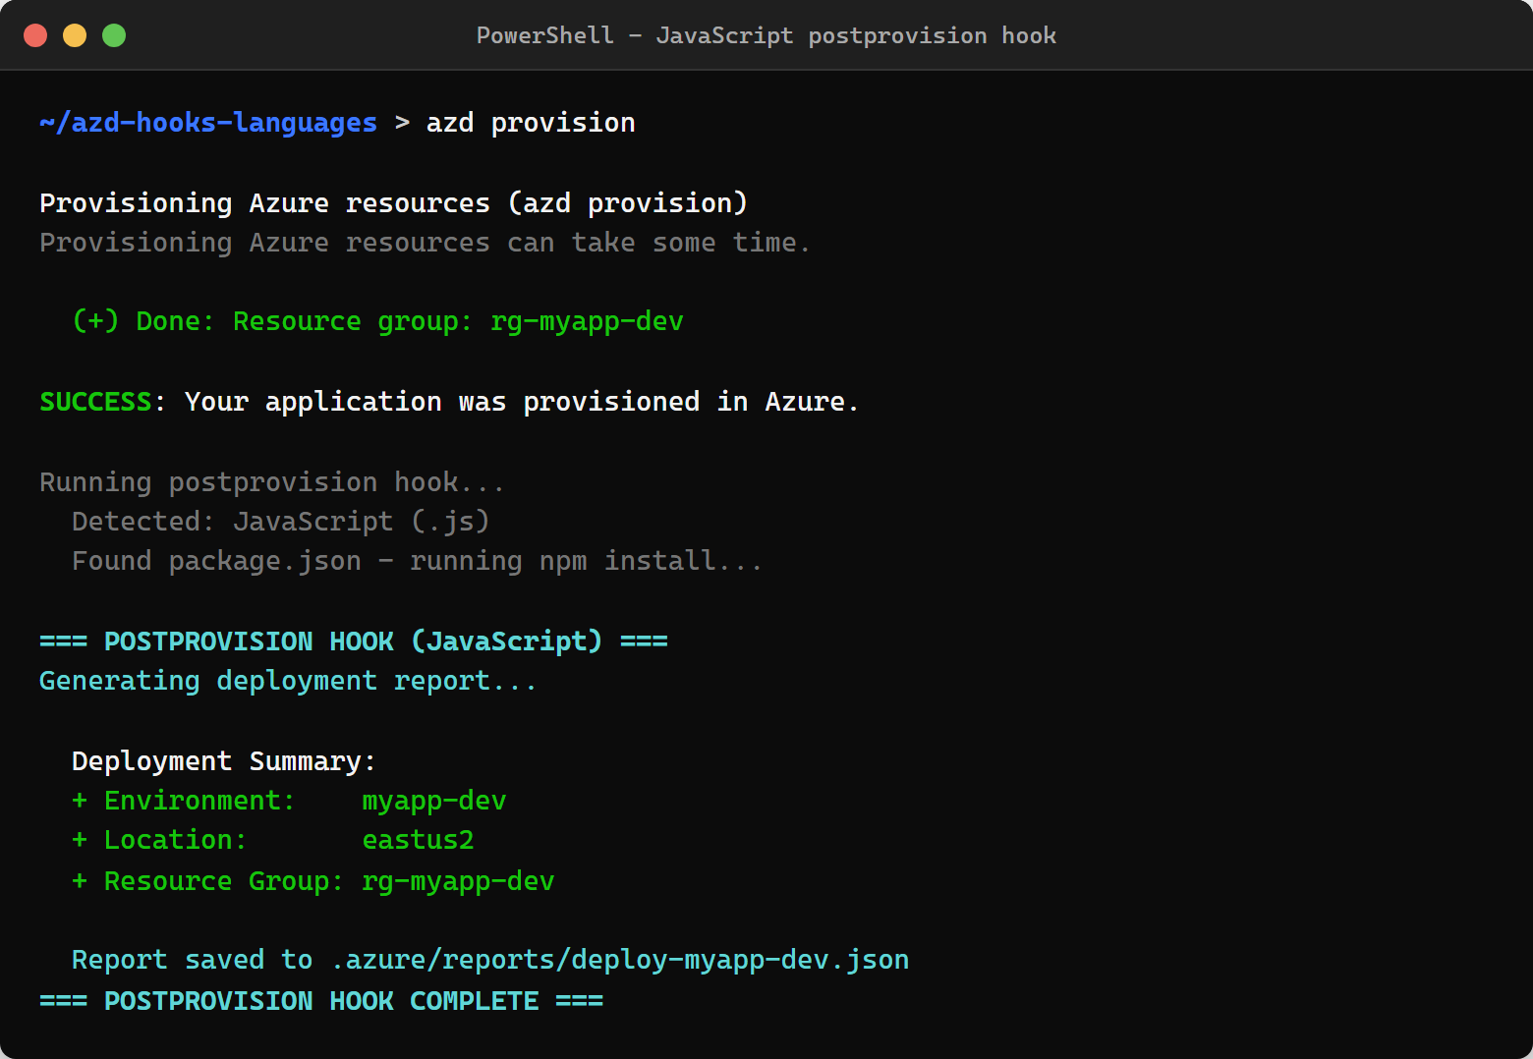1533x1059 pixels.
Task: Click the (+) Done resource group line
Action: pos(378,320)
